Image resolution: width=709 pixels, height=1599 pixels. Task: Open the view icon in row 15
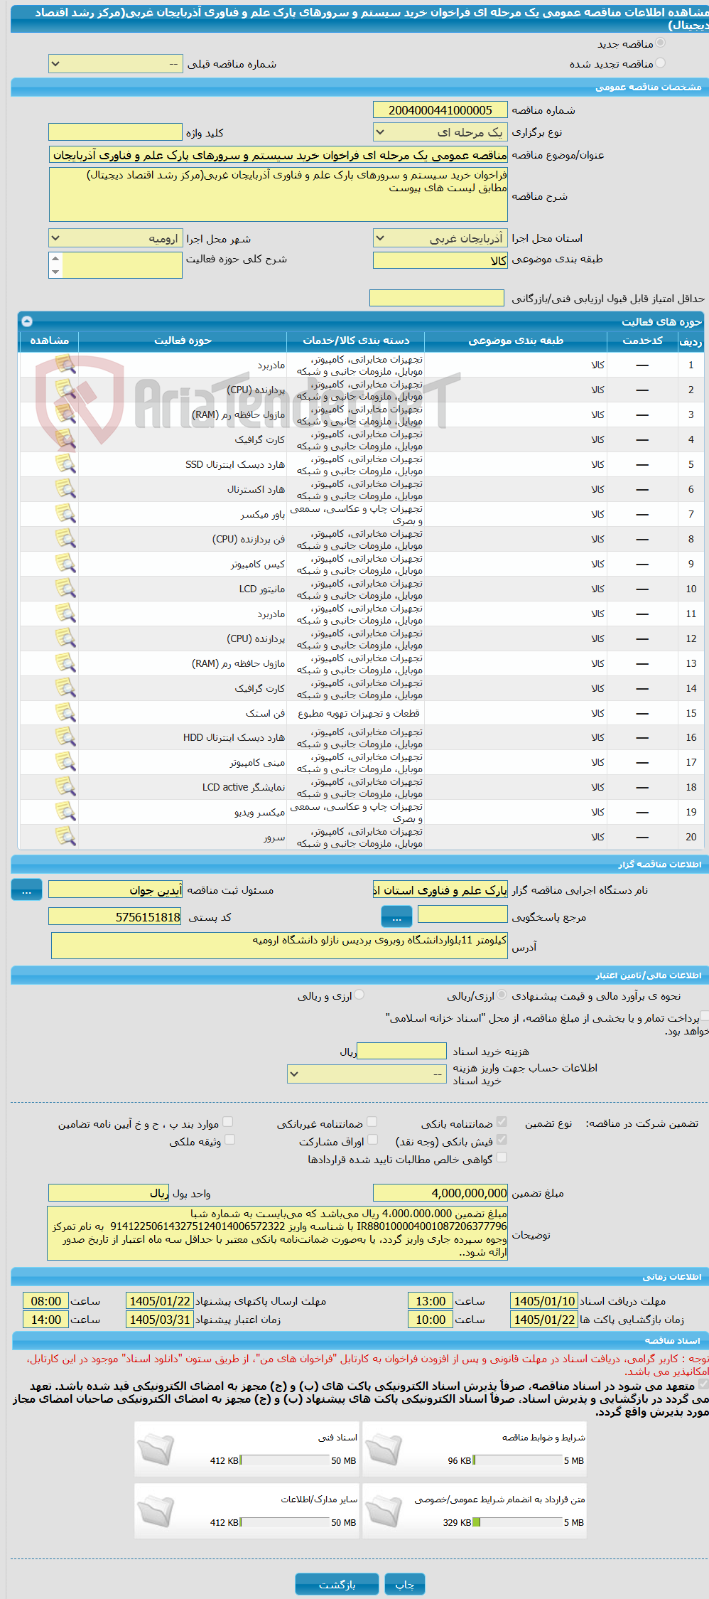[65, 713]
